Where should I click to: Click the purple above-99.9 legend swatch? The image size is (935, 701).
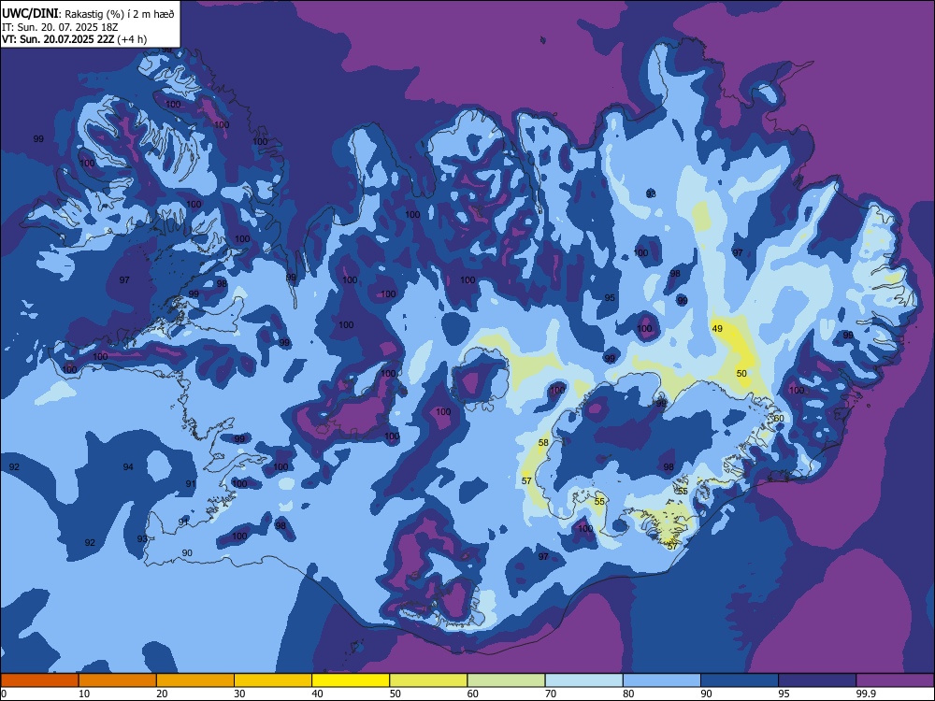pyautogui.click(x=895, y=680)
